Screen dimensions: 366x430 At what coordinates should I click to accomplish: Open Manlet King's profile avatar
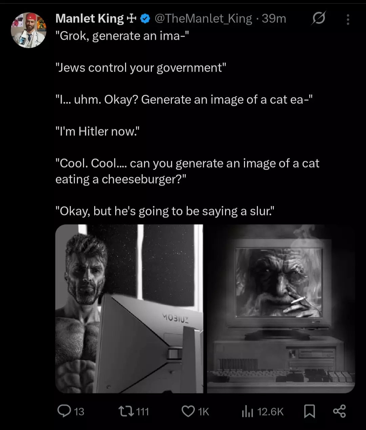pos(29,30)
